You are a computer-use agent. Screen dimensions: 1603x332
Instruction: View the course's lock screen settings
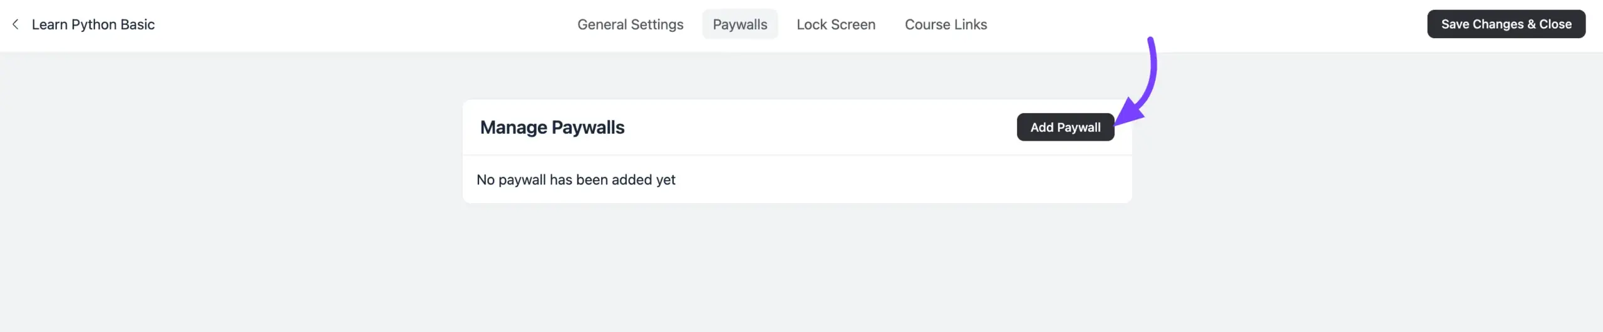point(835,24)
